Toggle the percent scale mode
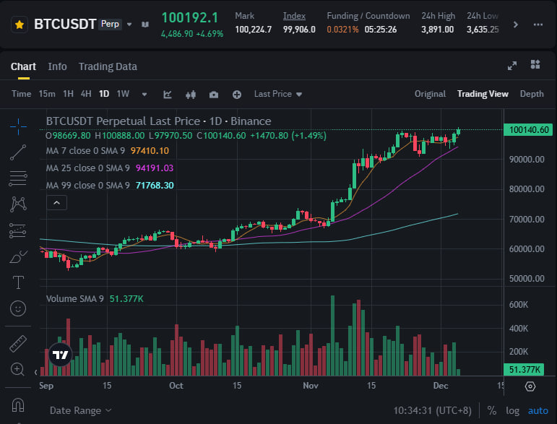The height and width of the screenshot is (424, 557). click(x=492, y=411)
